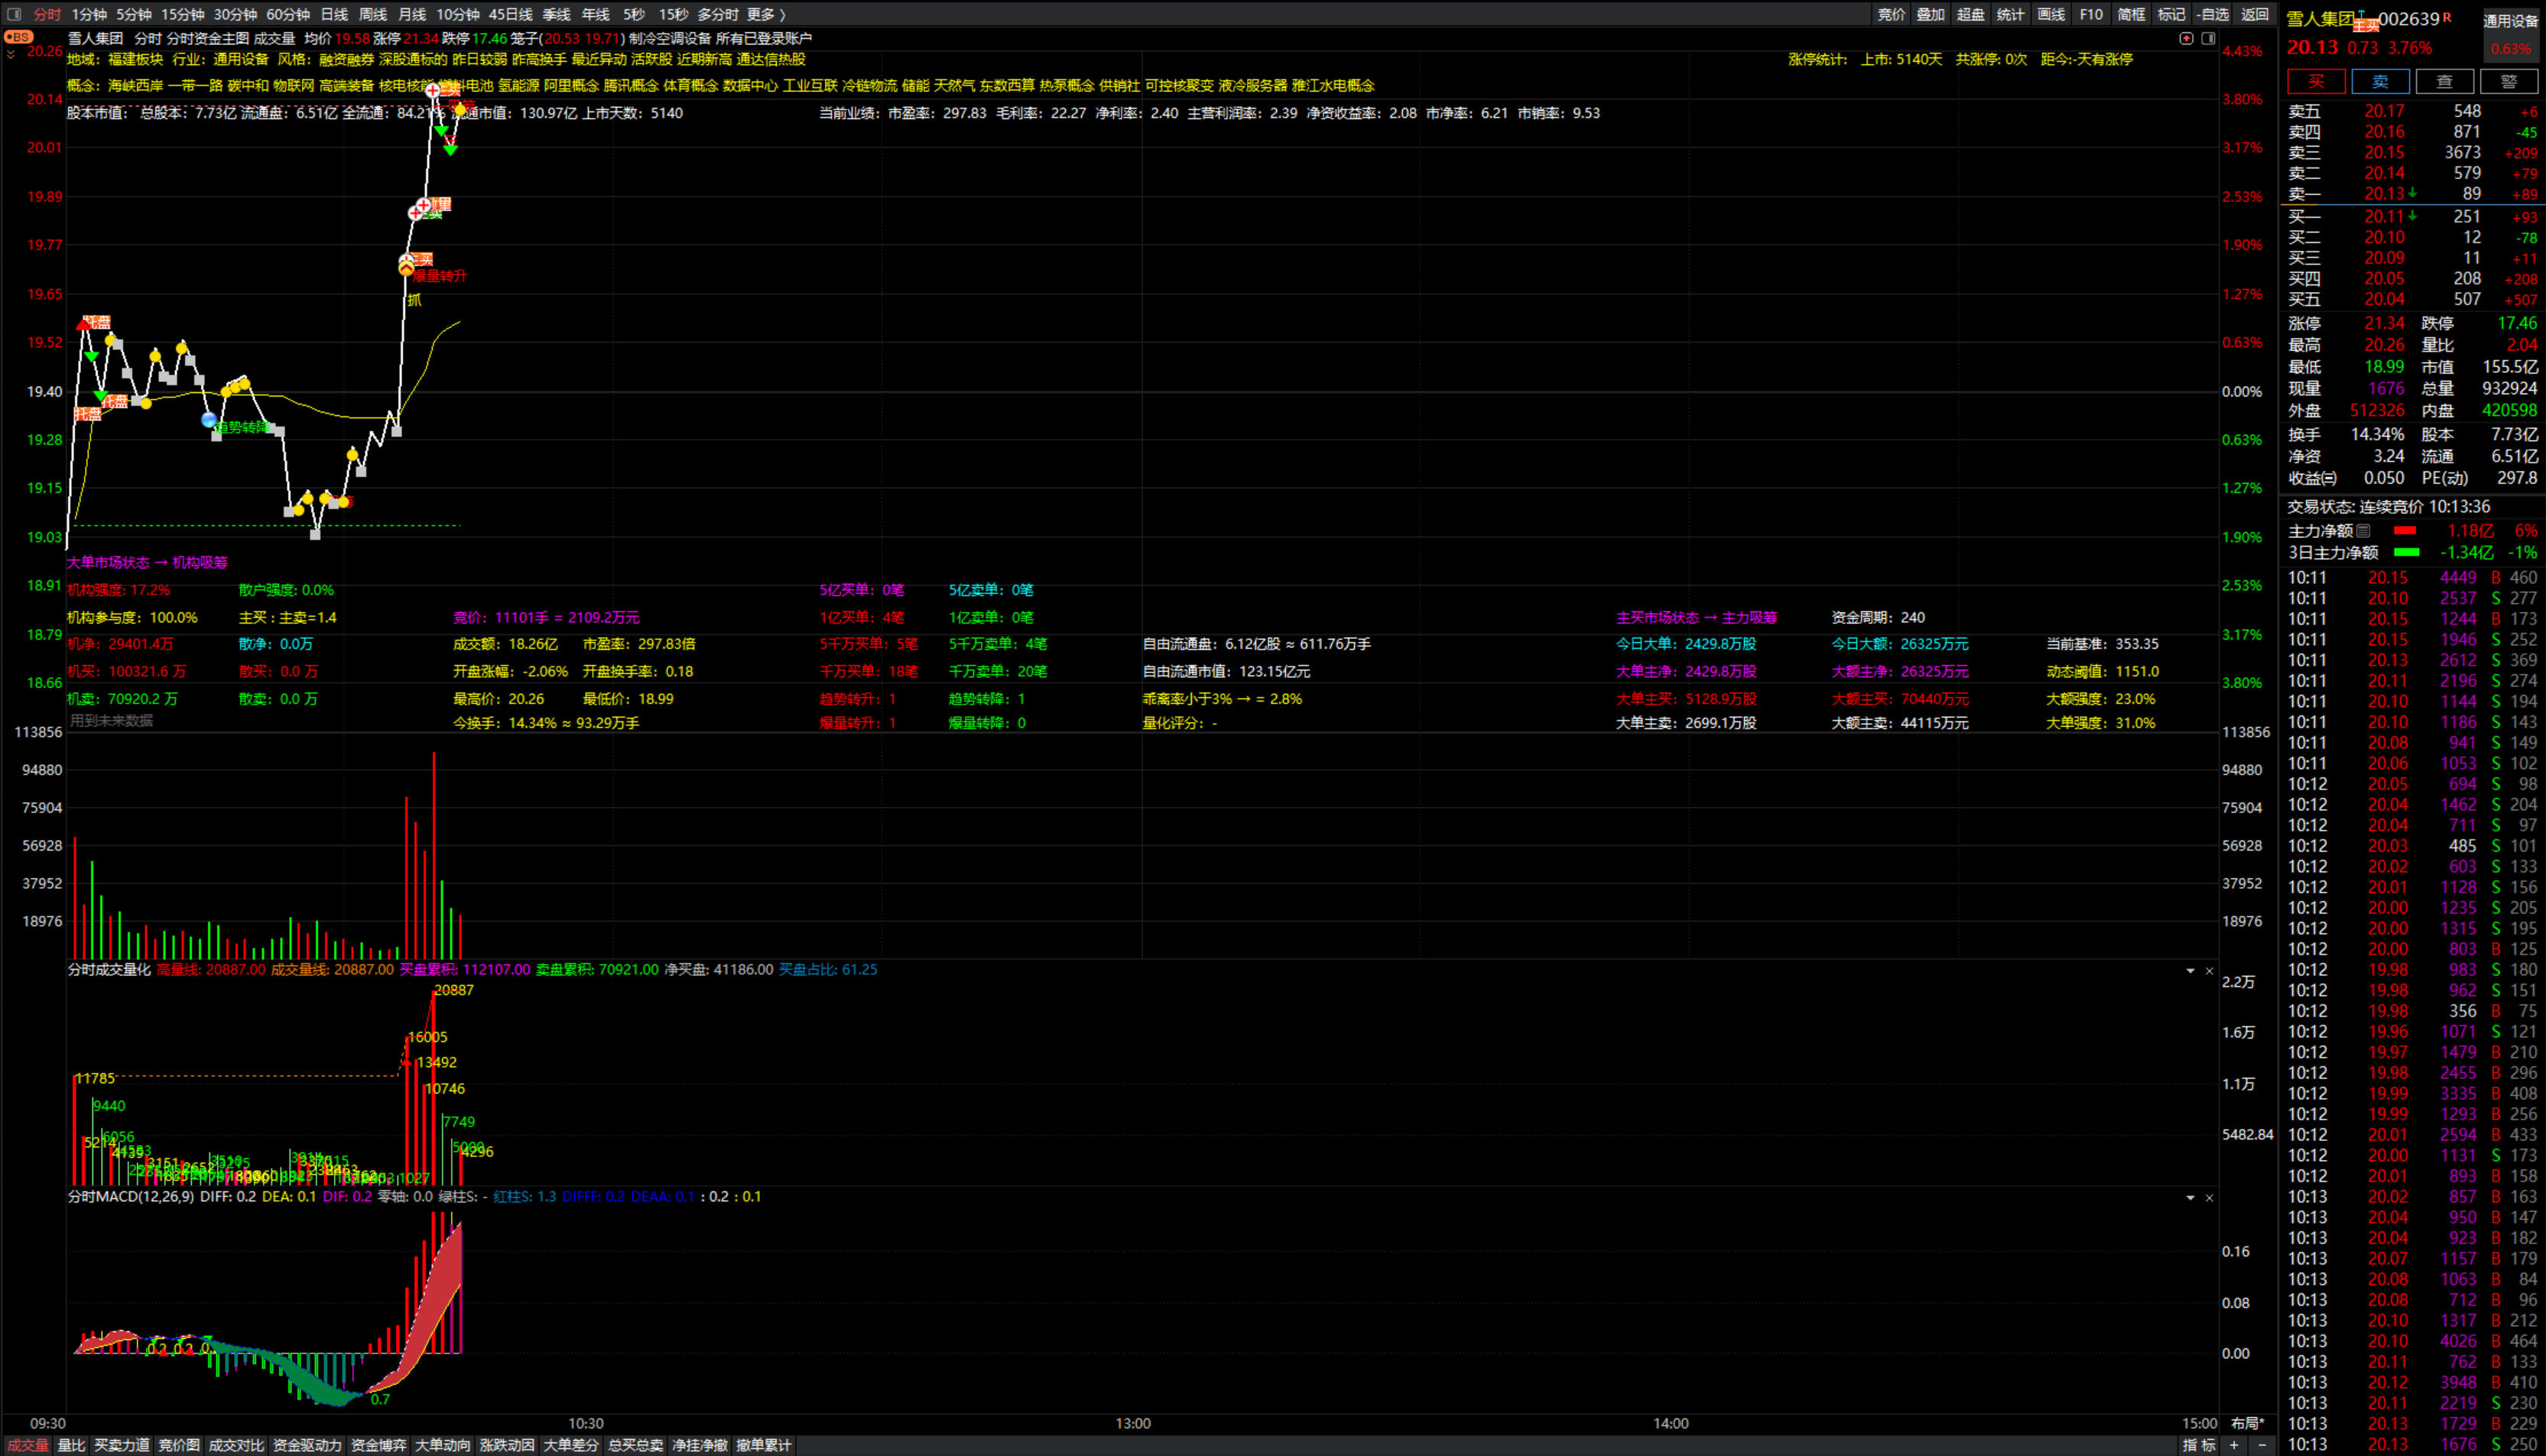Screen dimensions: 2546x1456
Task: Select the 资金驱动力 bottom tab
Action: point(307,1445)
